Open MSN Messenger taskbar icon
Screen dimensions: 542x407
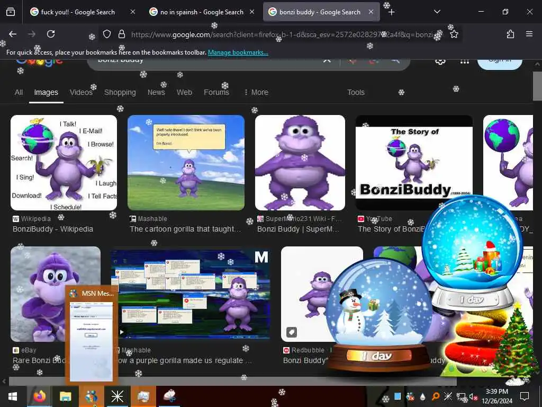tap(91, 396)
